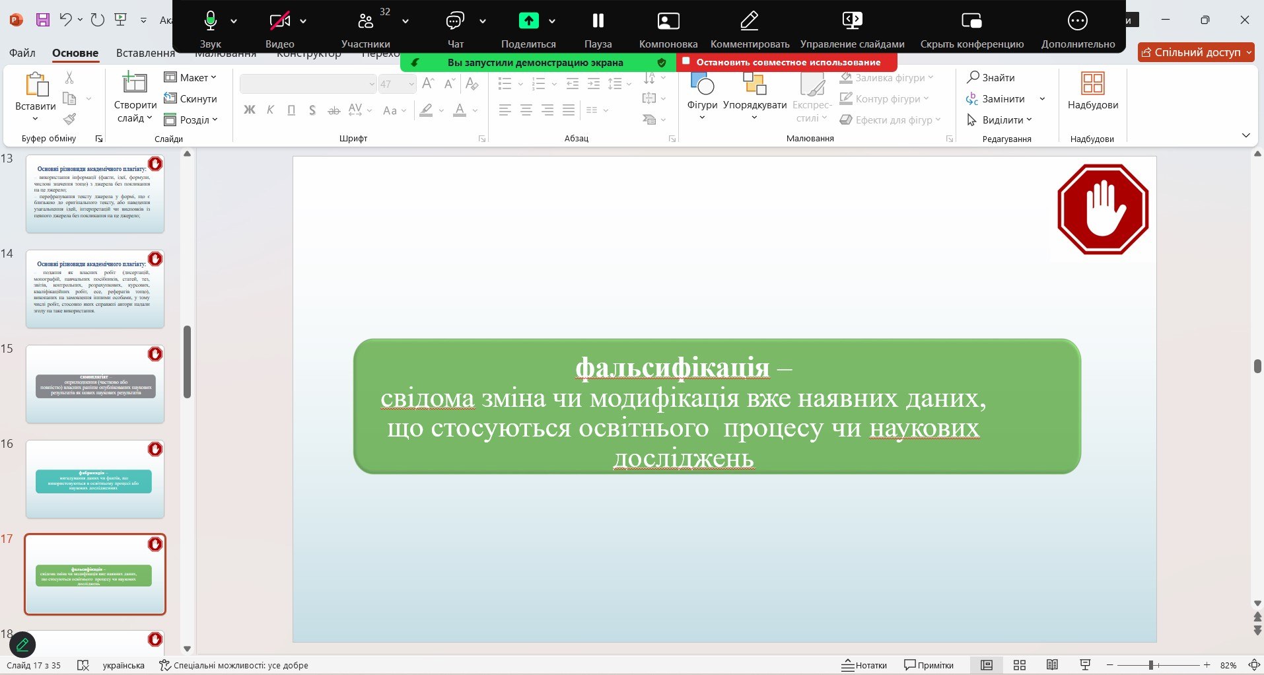
Task: Click the Створити слайд new slide icon
Action: pyautogui.click(x=135, y=84)
